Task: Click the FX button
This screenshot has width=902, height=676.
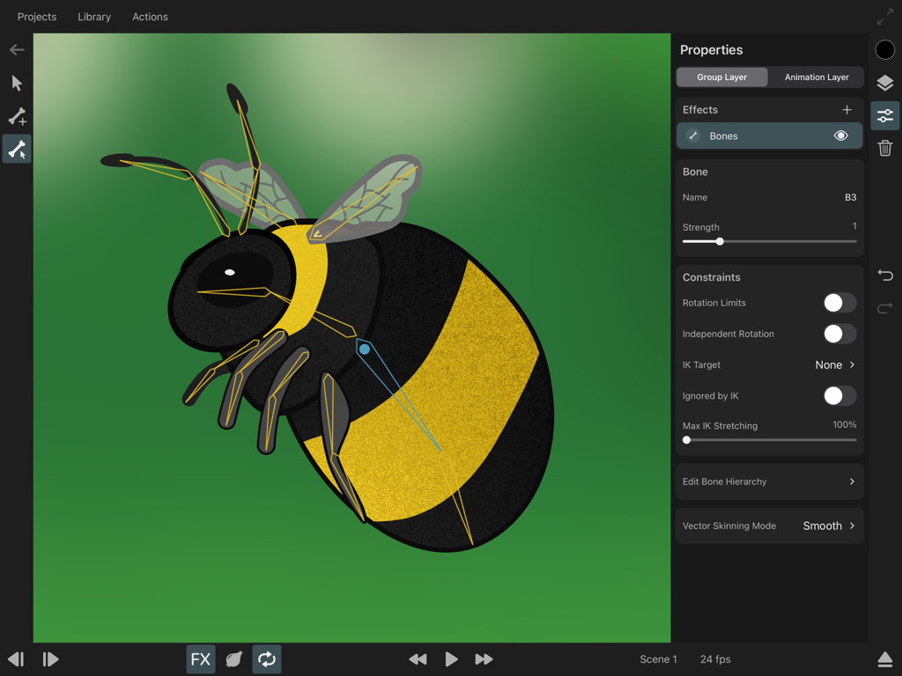Action: [x=200, y=658]
